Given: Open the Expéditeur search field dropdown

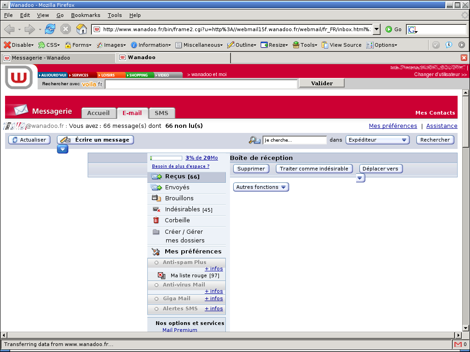Looking at the screenshot, I should point(377,140).
